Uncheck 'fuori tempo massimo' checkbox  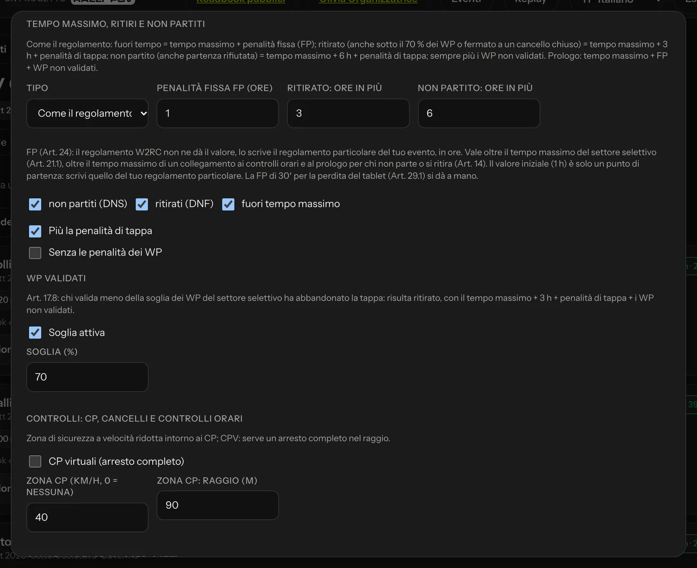(228, 204)
